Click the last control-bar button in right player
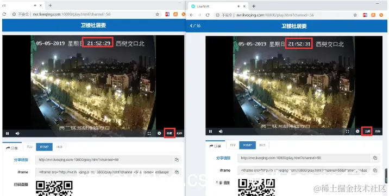This screenshot has height=196, width=389. coord(378,131)
